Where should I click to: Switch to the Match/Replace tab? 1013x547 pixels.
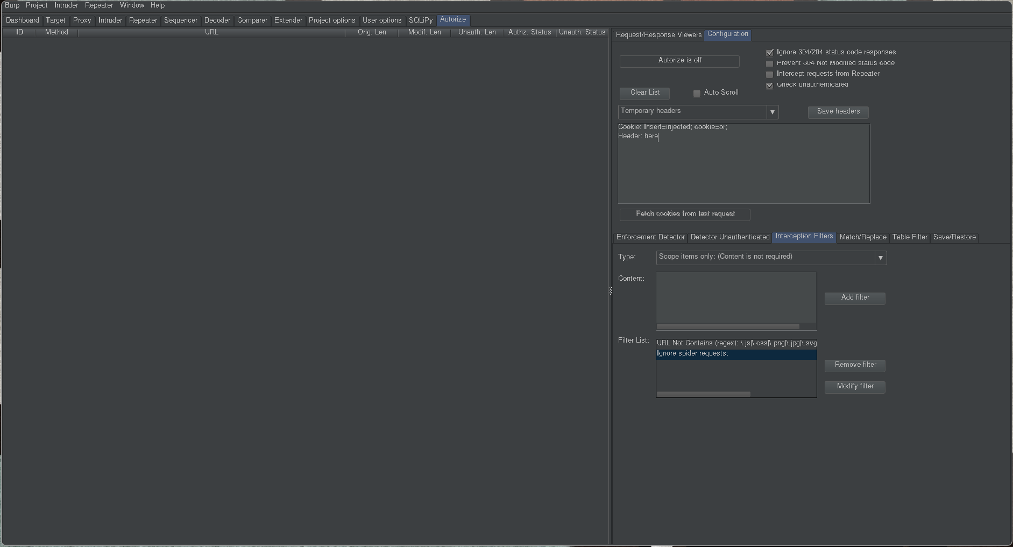862,237
